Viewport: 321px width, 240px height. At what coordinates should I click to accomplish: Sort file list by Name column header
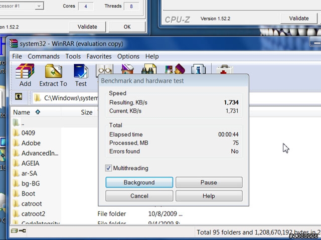point(36,112)
